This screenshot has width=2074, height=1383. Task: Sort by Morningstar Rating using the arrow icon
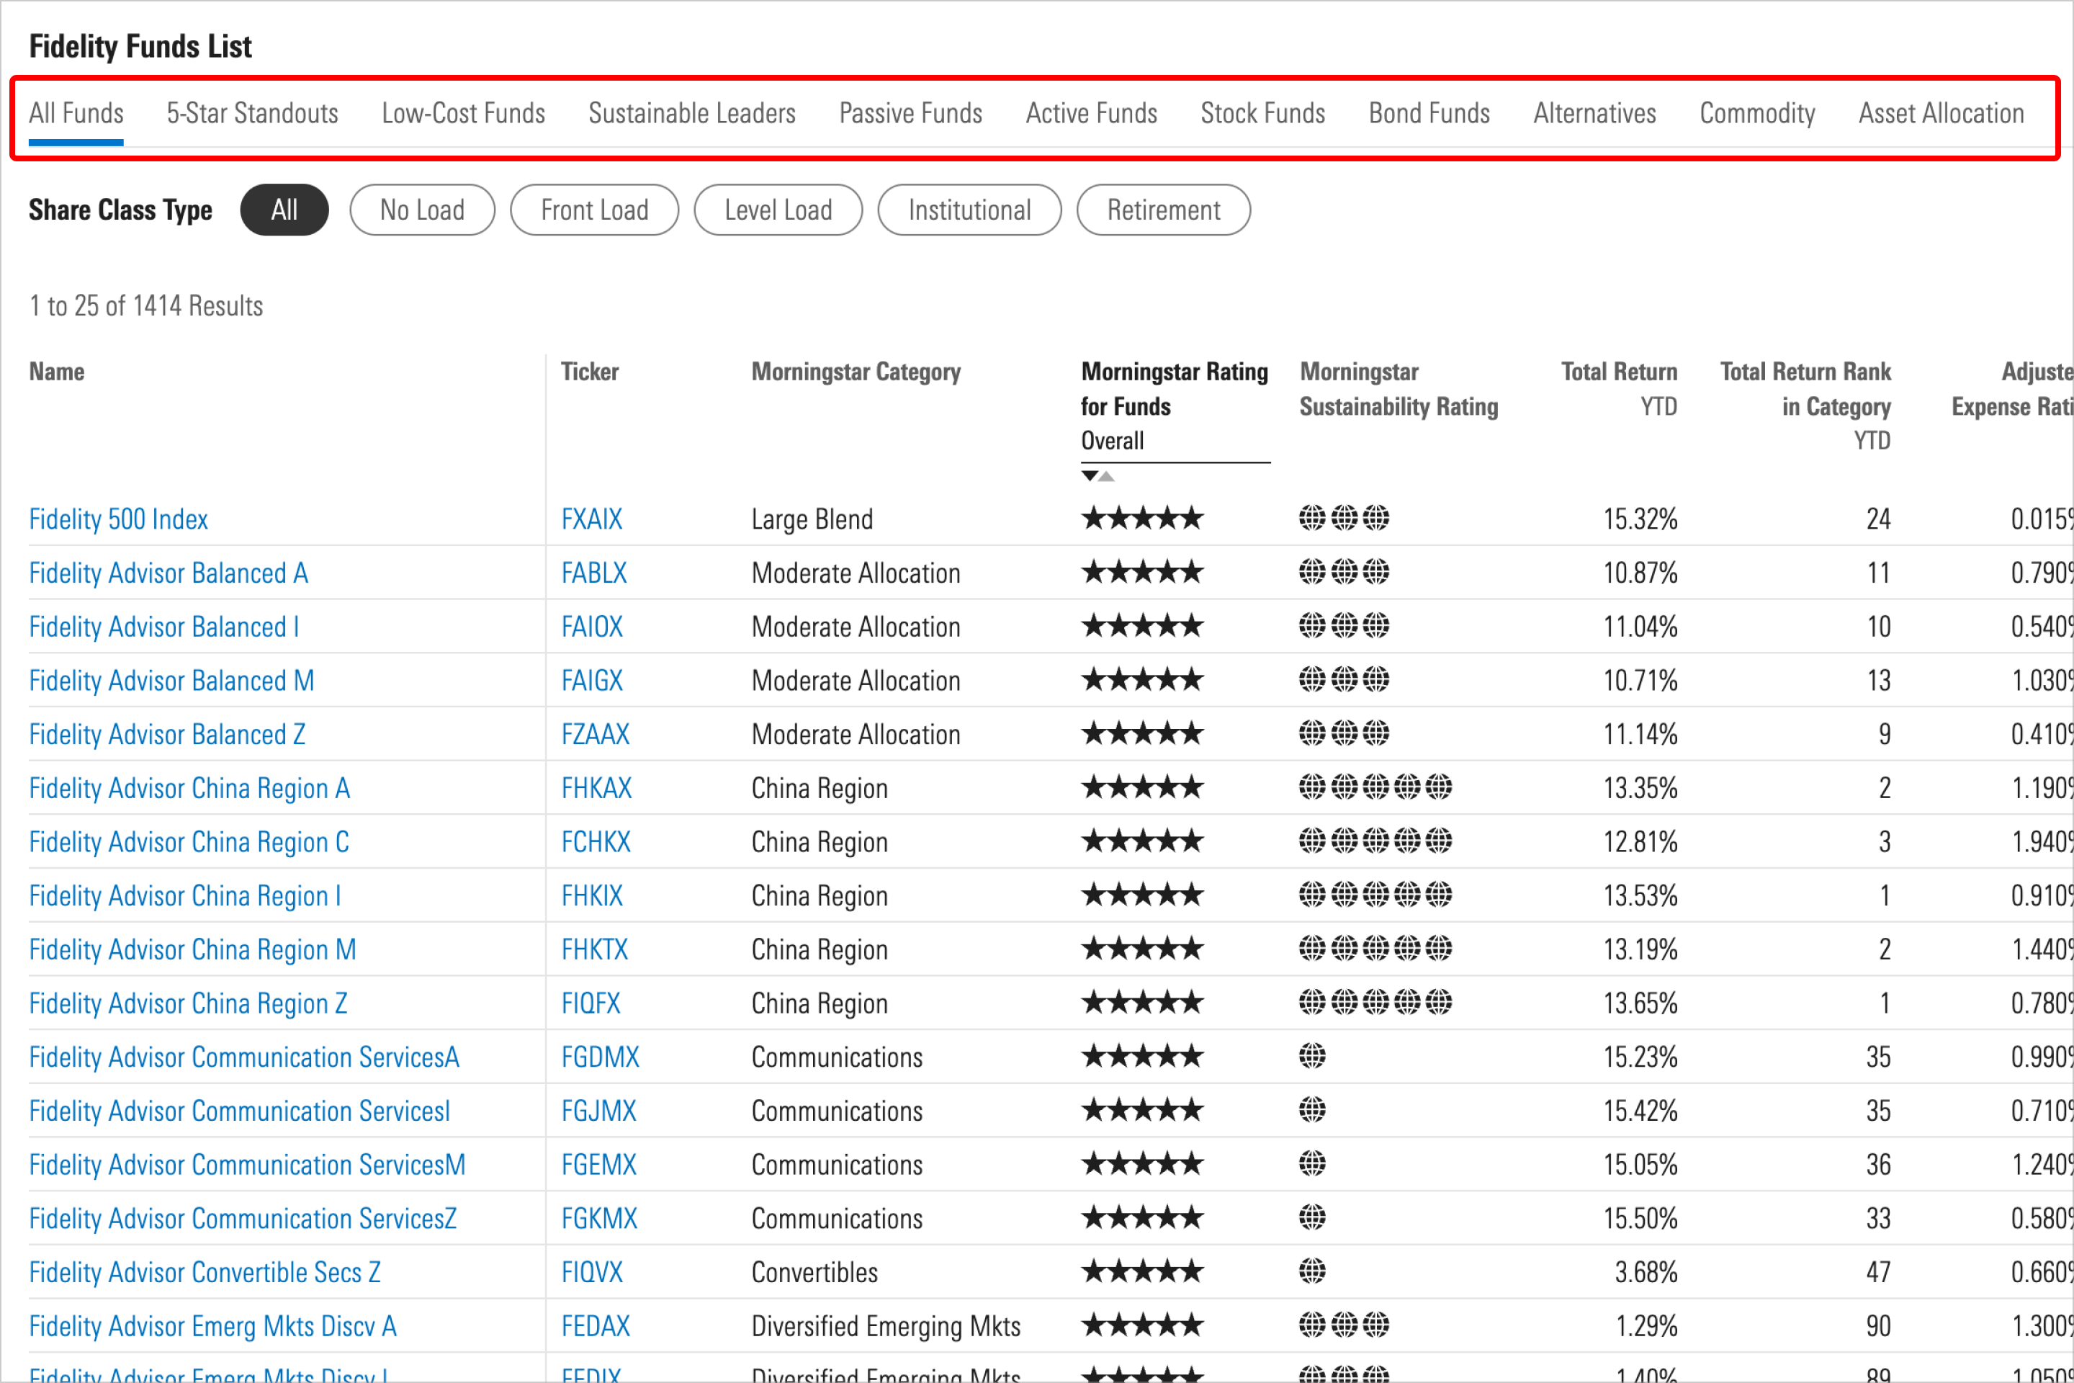pyautogui.click(x=1097, y=476)
